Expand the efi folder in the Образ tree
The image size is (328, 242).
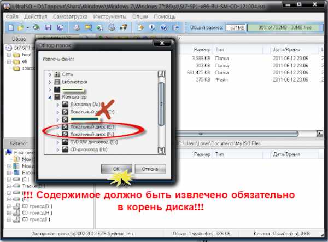click(x=9, y=62)
